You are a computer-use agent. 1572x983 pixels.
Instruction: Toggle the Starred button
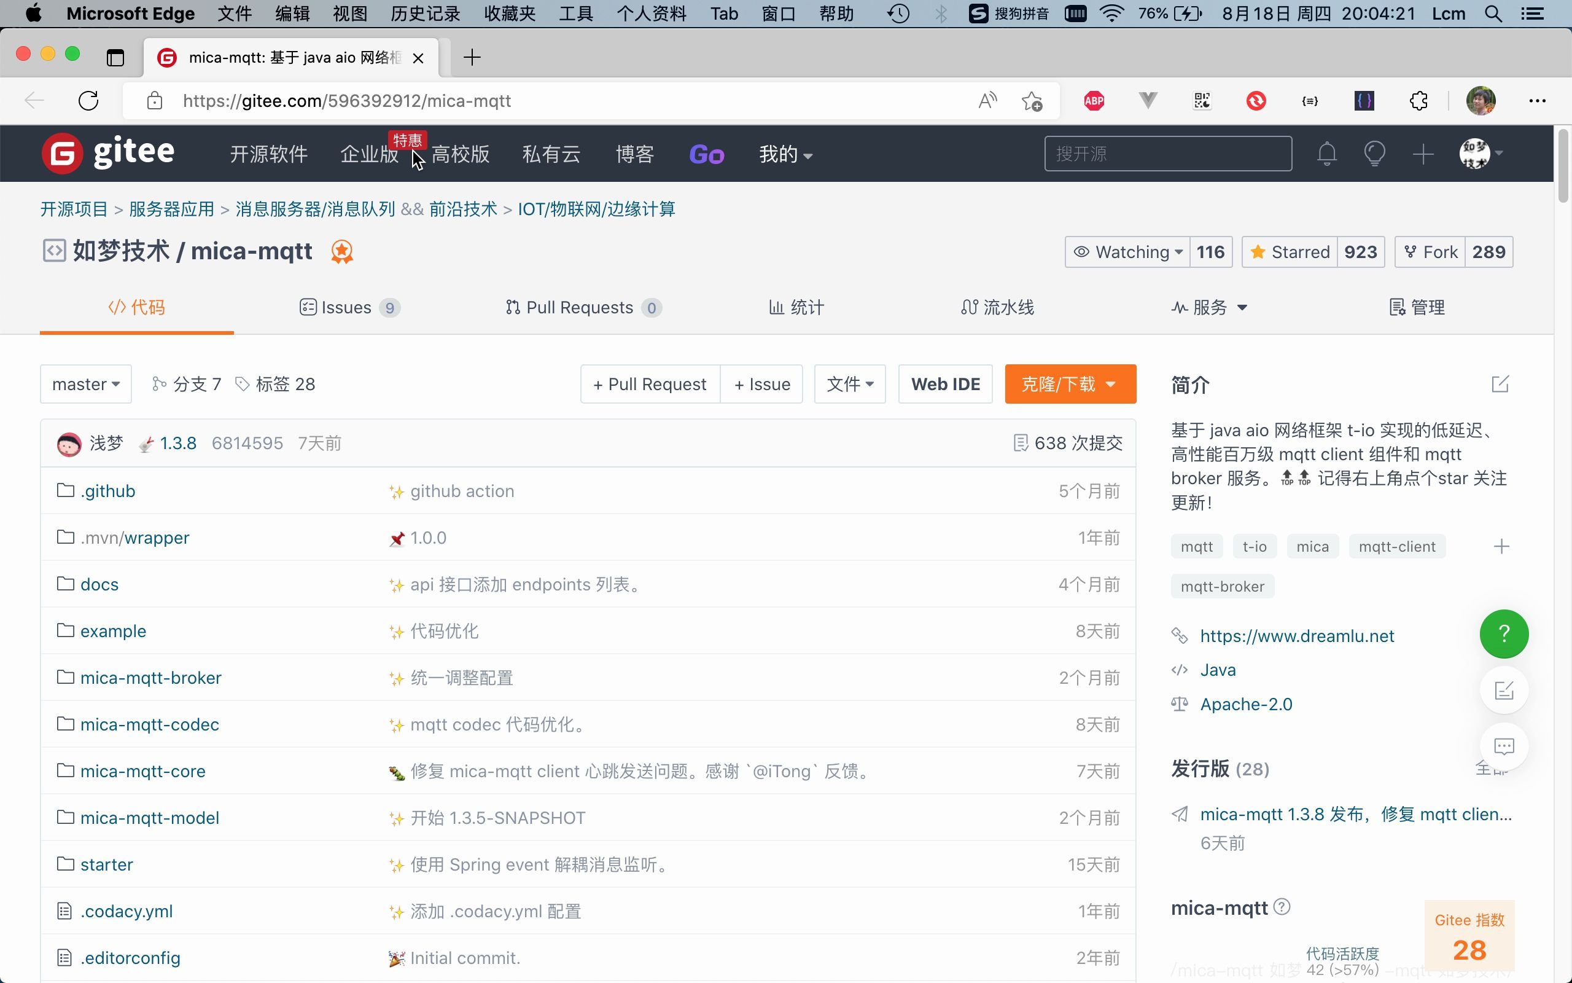click(x=1290, y=252)
